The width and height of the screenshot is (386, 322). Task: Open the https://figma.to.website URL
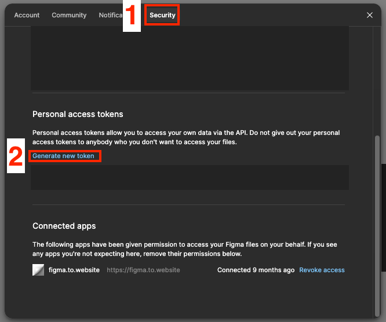[143, 270]
